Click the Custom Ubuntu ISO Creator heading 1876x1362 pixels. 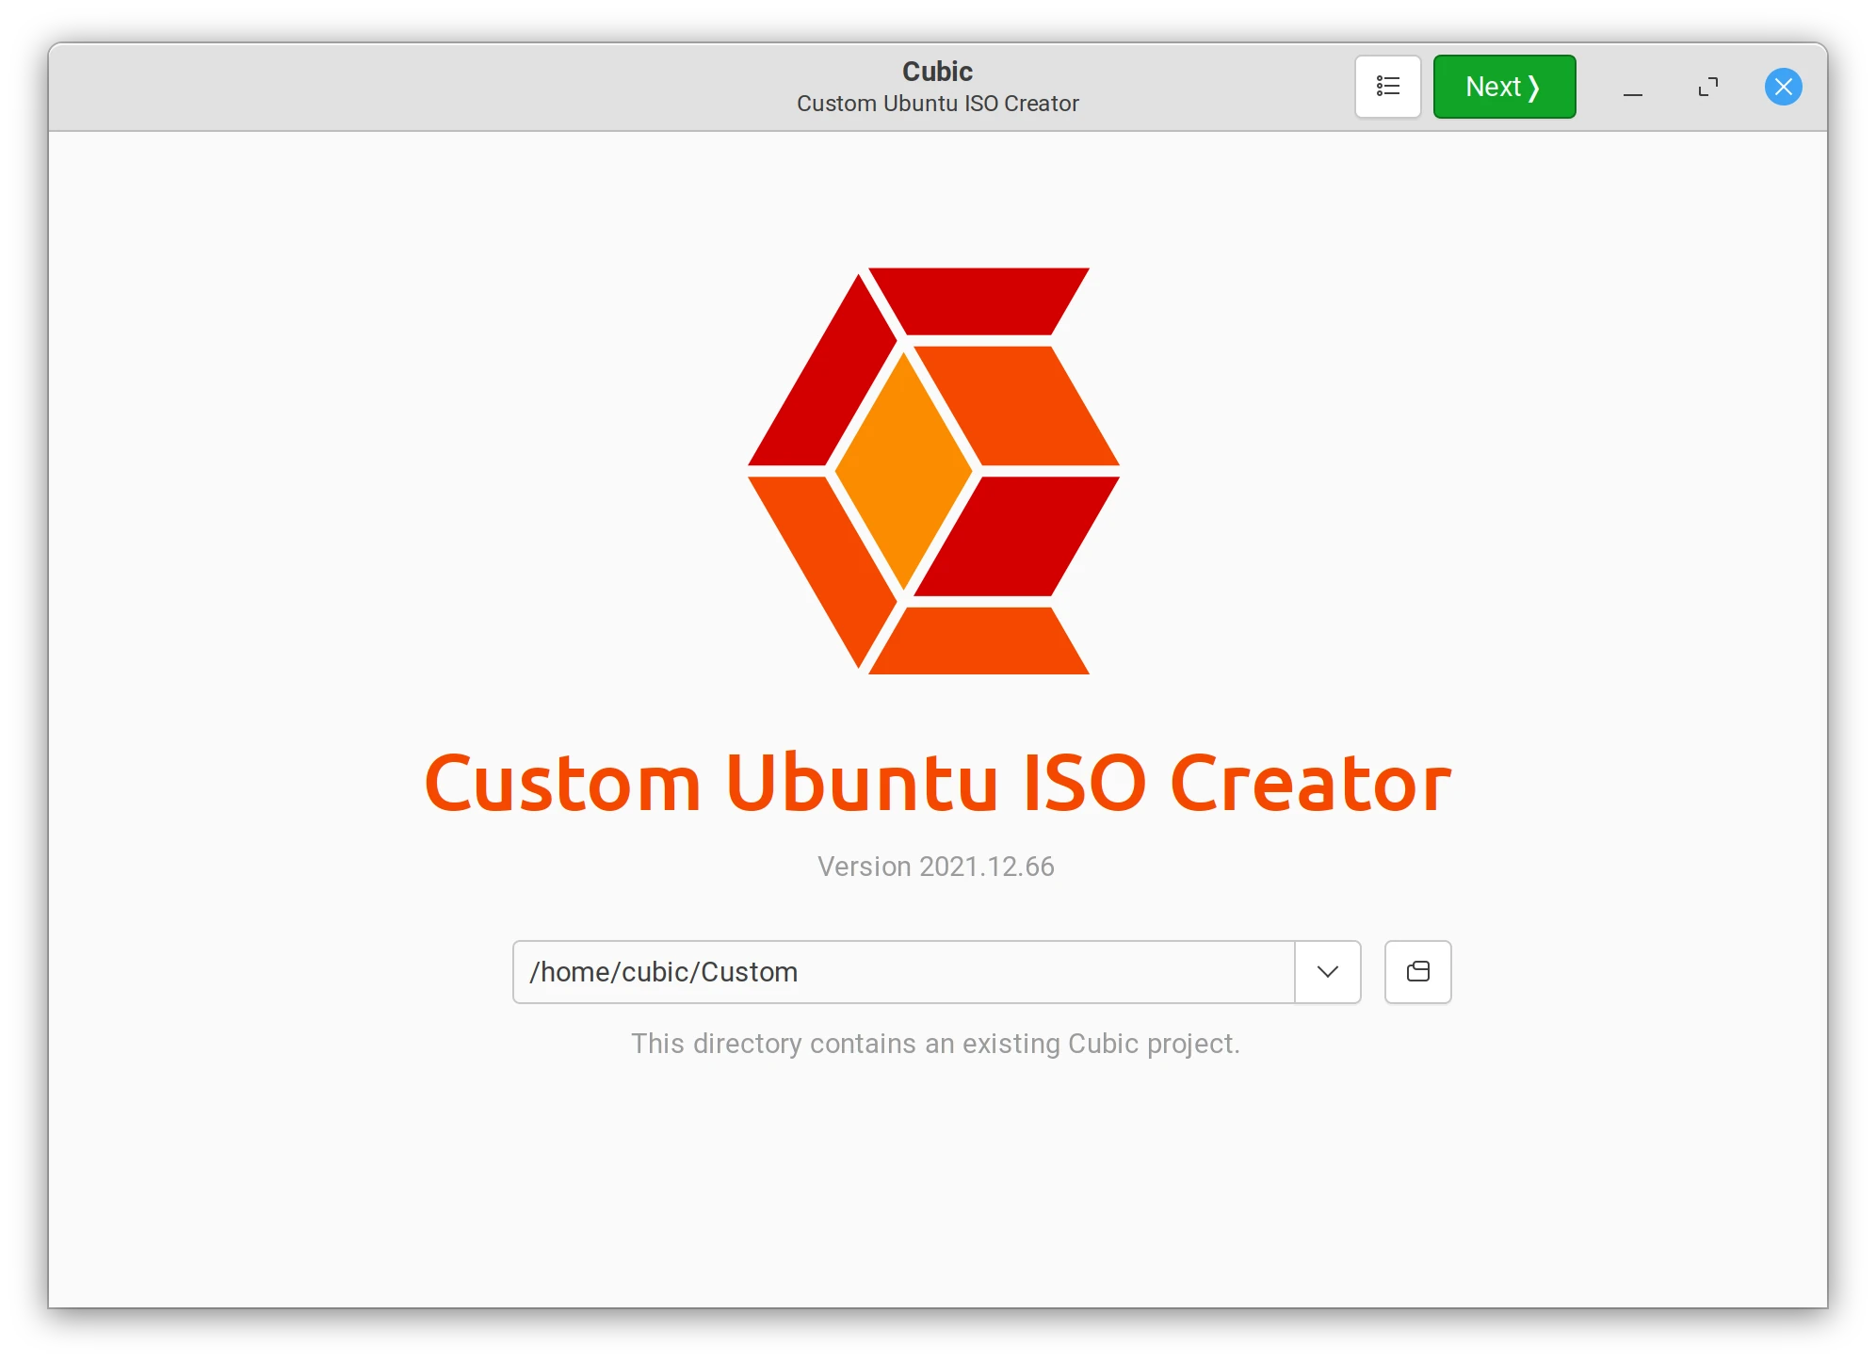tap(937, 783)
